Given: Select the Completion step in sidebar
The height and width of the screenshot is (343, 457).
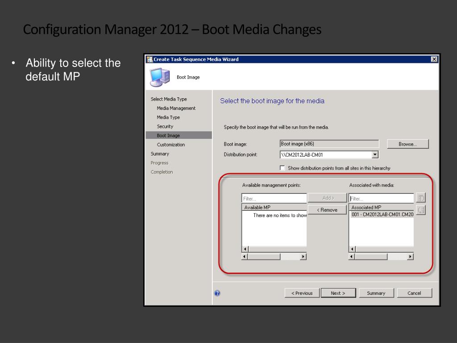Looking at the screenshot, I should (162, 172).
